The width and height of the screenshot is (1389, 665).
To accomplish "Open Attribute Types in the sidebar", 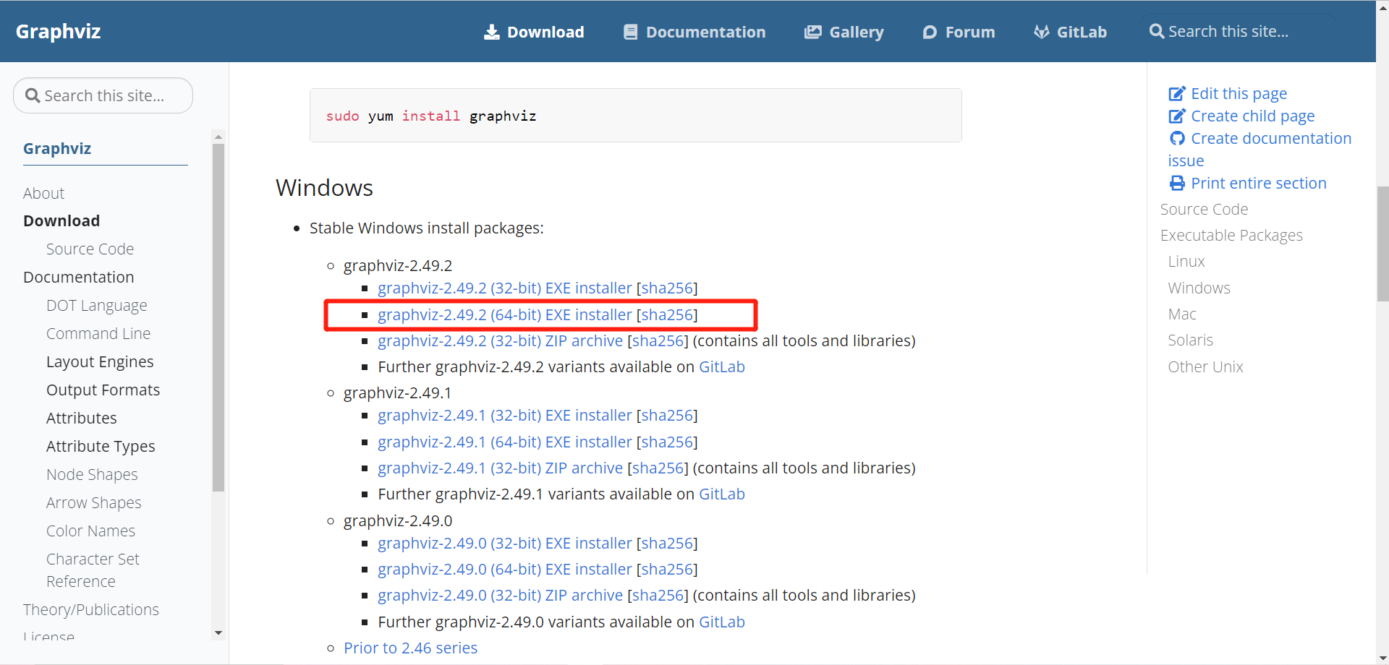I will [101, 446].
